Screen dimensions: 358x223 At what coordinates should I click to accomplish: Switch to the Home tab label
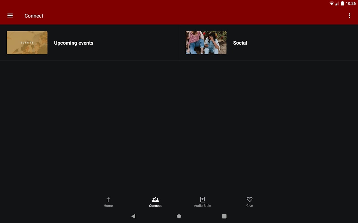108,206
